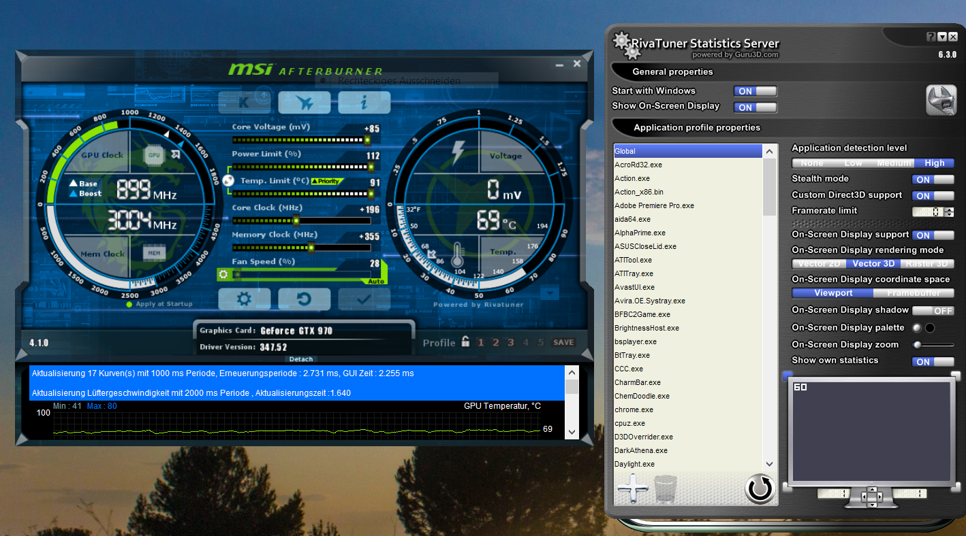Open RivaTuner wrench setup icon
The height and width of the screenshot is (536, 966).
941,100
